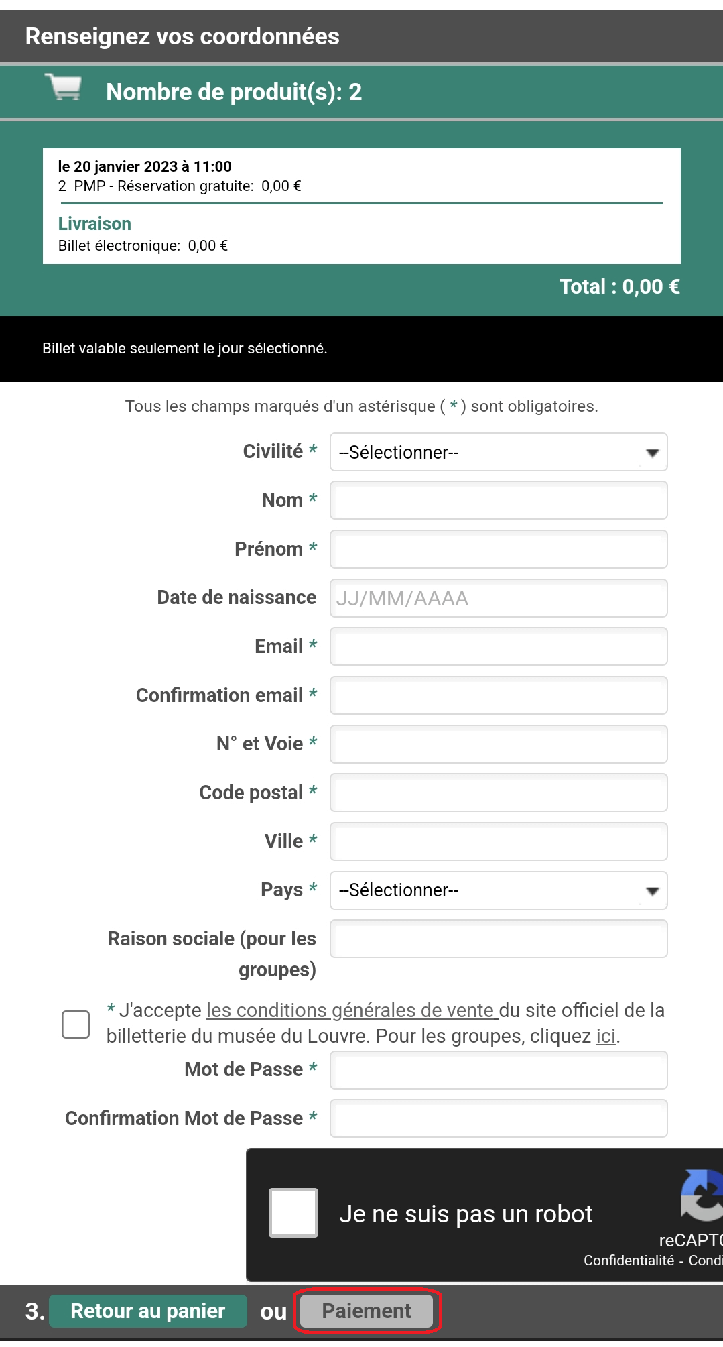Click the Prénom input field
Image resolution: width=723 pixels, height=1347 pixels.
pos(497,549)
